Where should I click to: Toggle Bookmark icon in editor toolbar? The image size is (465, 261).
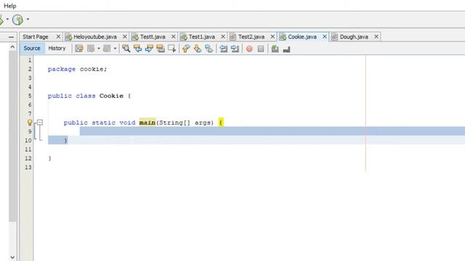[x=209, y=49]
